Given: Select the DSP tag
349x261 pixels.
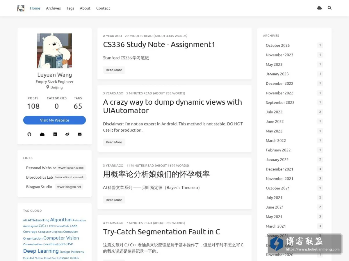Looking at the screenshot, I should (x=70, y=244).
